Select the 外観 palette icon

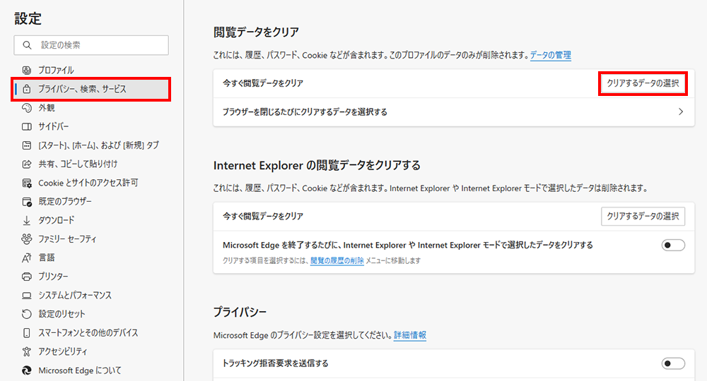(27, 107)
